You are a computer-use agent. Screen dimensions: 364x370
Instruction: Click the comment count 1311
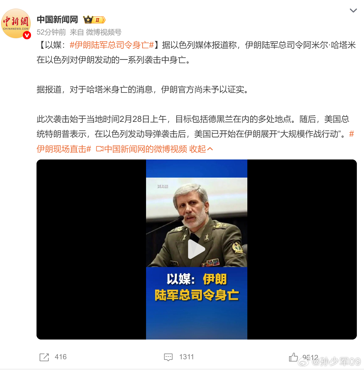[x=186, y=357]
